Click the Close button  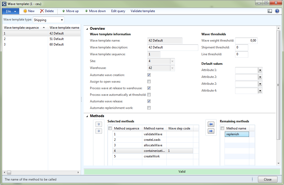[x=267, y=179]
